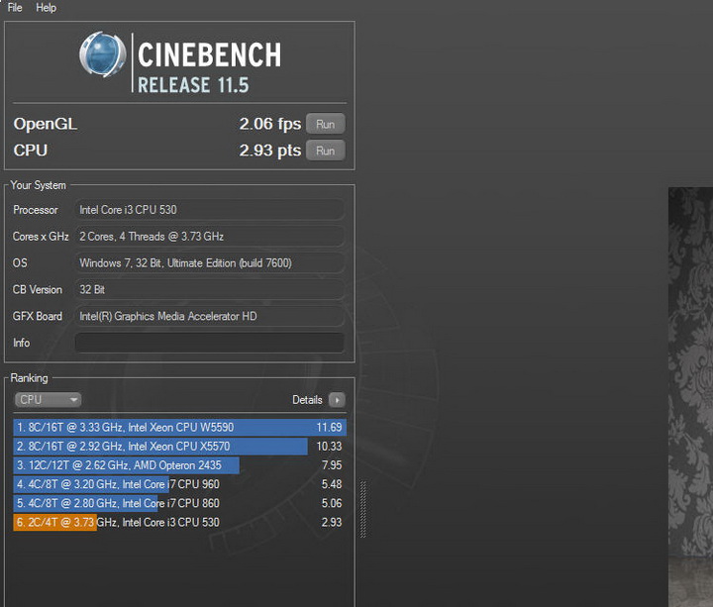Click the Info input field

pos(210,343)
